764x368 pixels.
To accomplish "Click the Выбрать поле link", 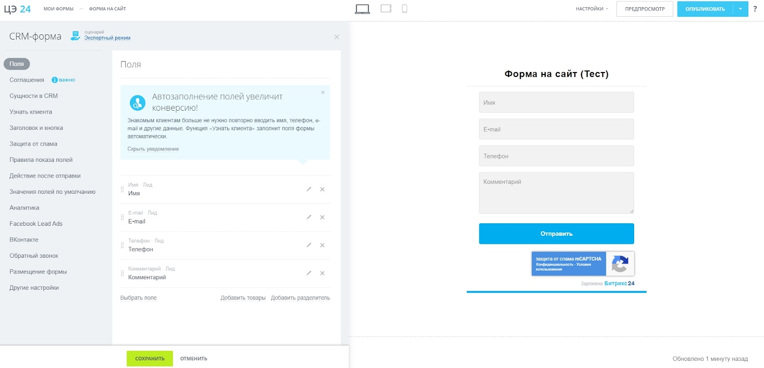I will 138,298.
